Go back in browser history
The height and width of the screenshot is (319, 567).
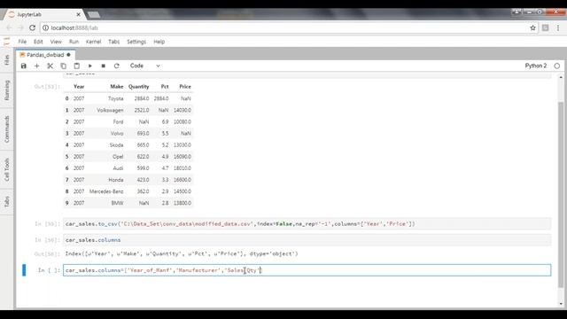point(9,27)
